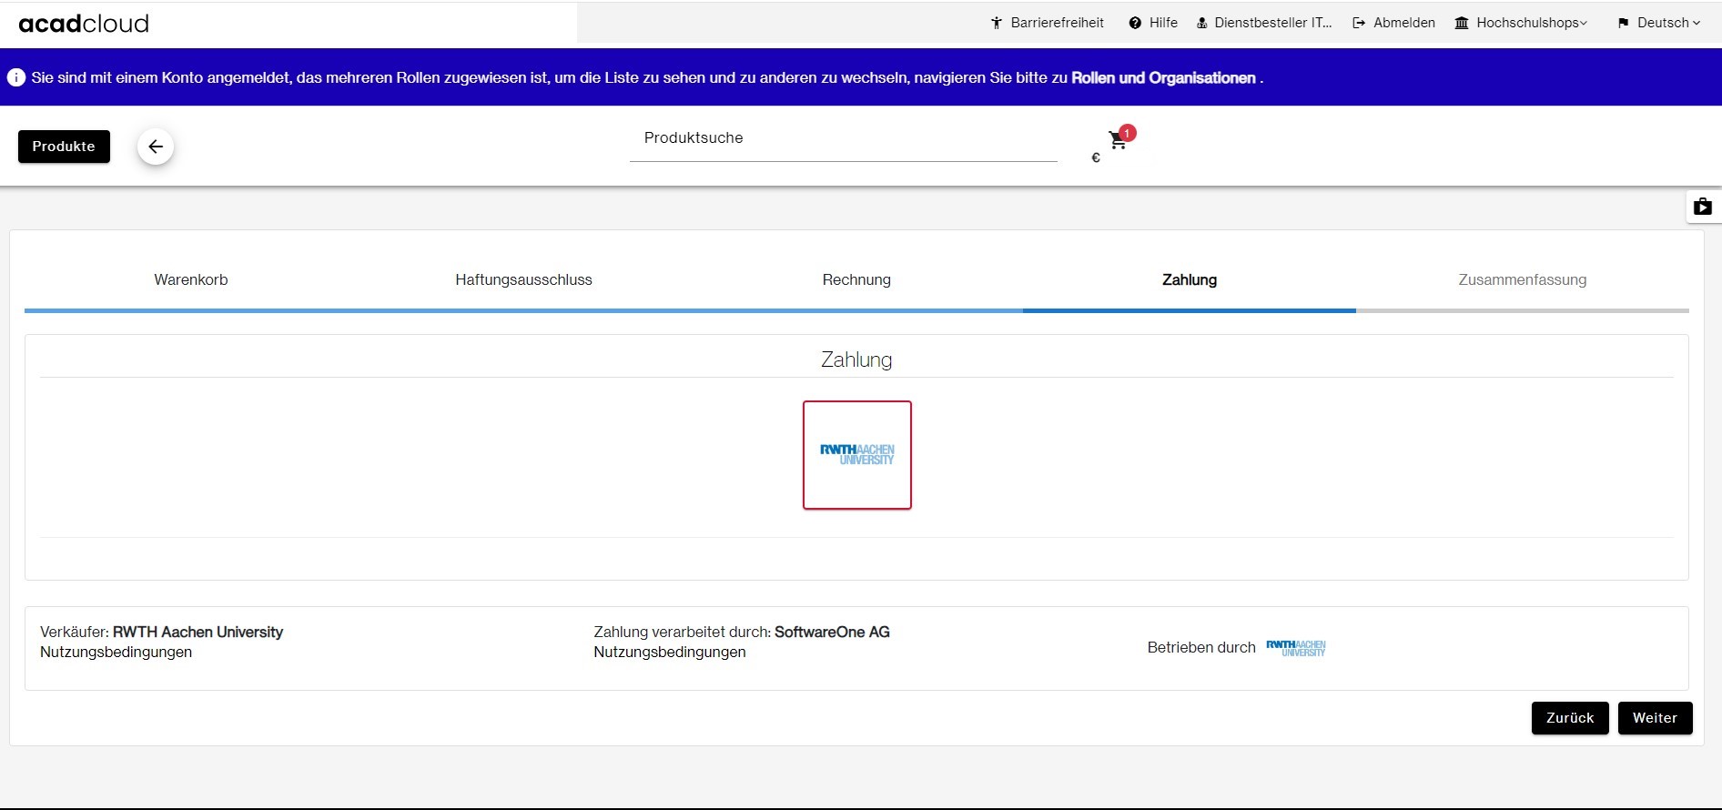
Task: Select the RWTH Aachen payment option tile
Action: (x=856, y=455)
